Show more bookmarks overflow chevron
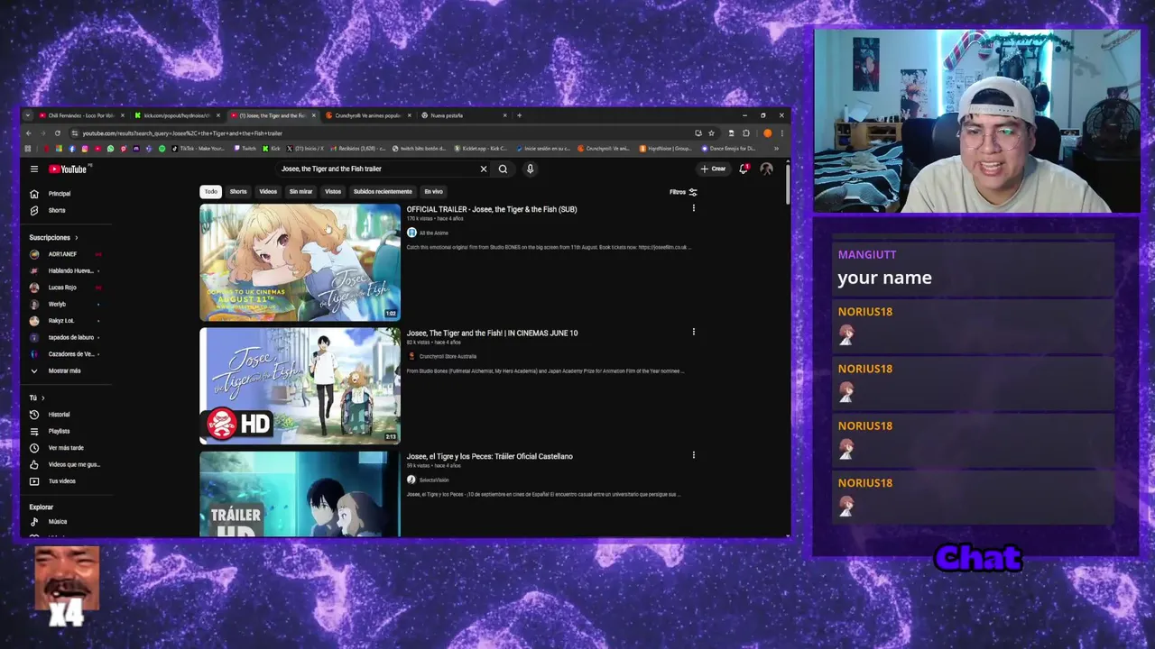1155x649 pixels. pyautogui.click(x=776, y=149)
